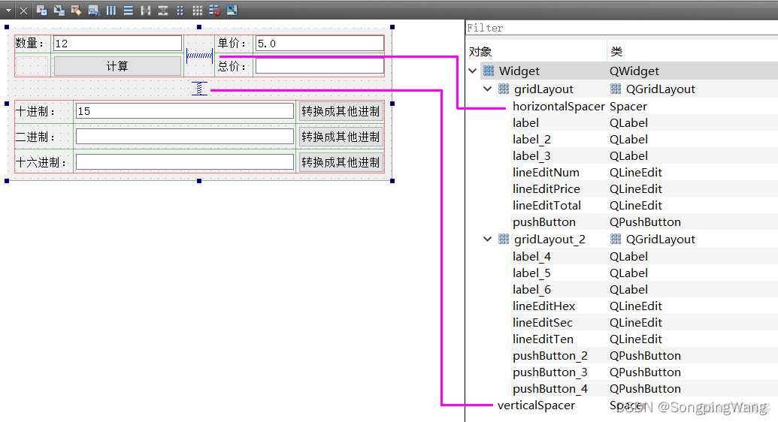Click the 总价： label on the form
This screenshot has height=422, width=778.
pos(232,66)
